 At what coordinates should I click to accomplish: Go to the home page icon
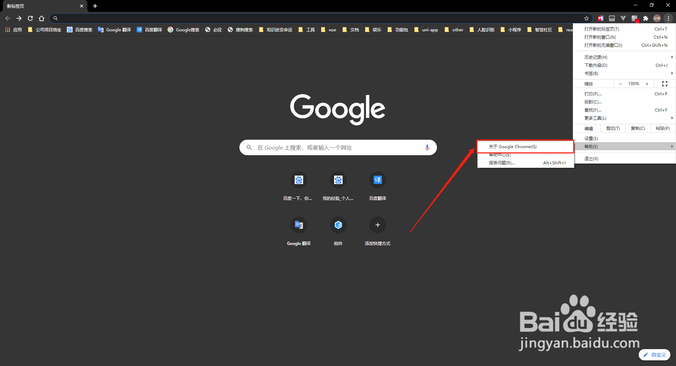(42, 18)
